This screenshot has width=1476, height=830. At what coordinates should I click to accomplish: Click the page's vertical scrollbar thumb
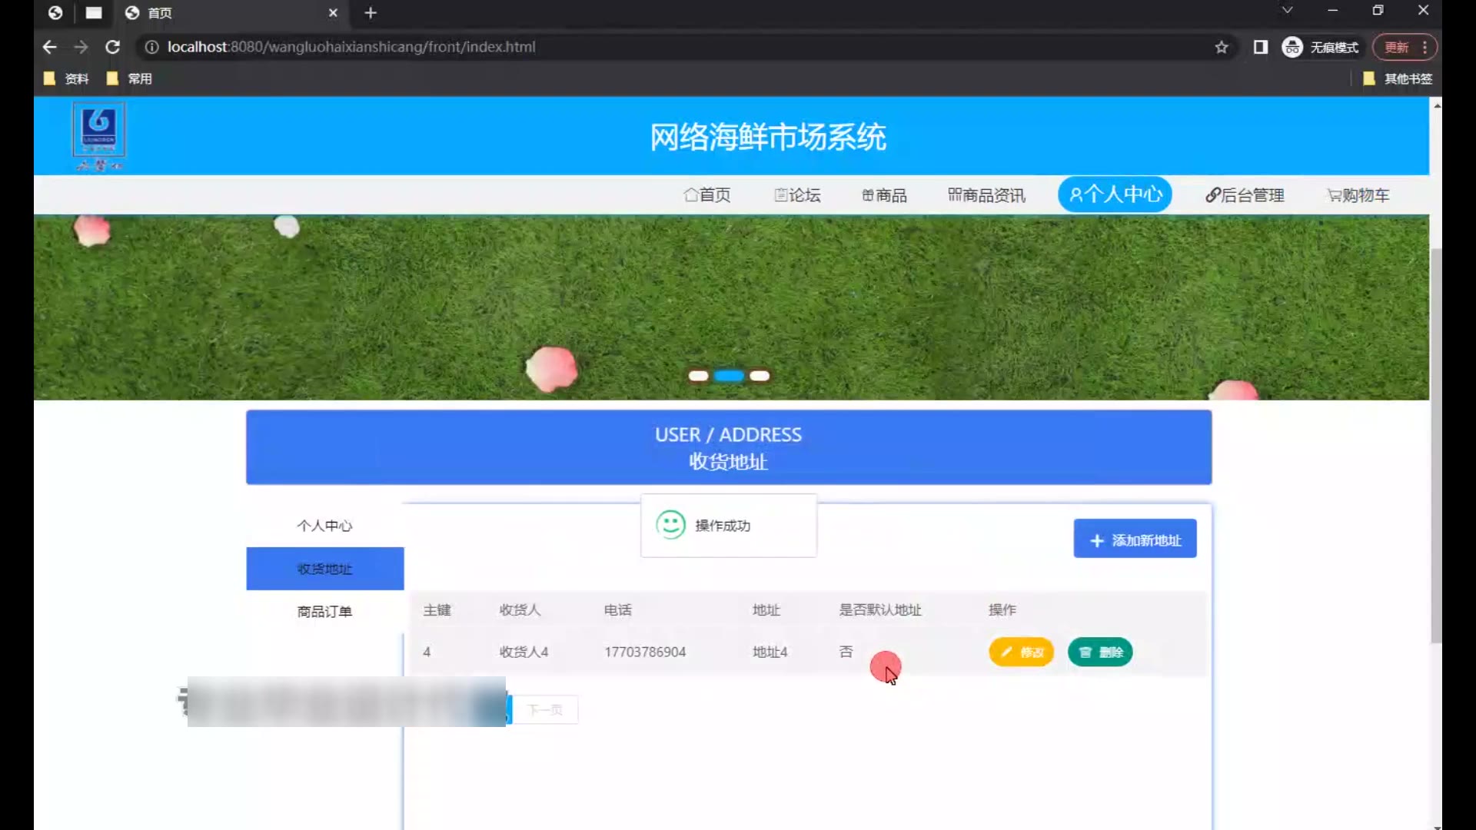point(1436,446)
